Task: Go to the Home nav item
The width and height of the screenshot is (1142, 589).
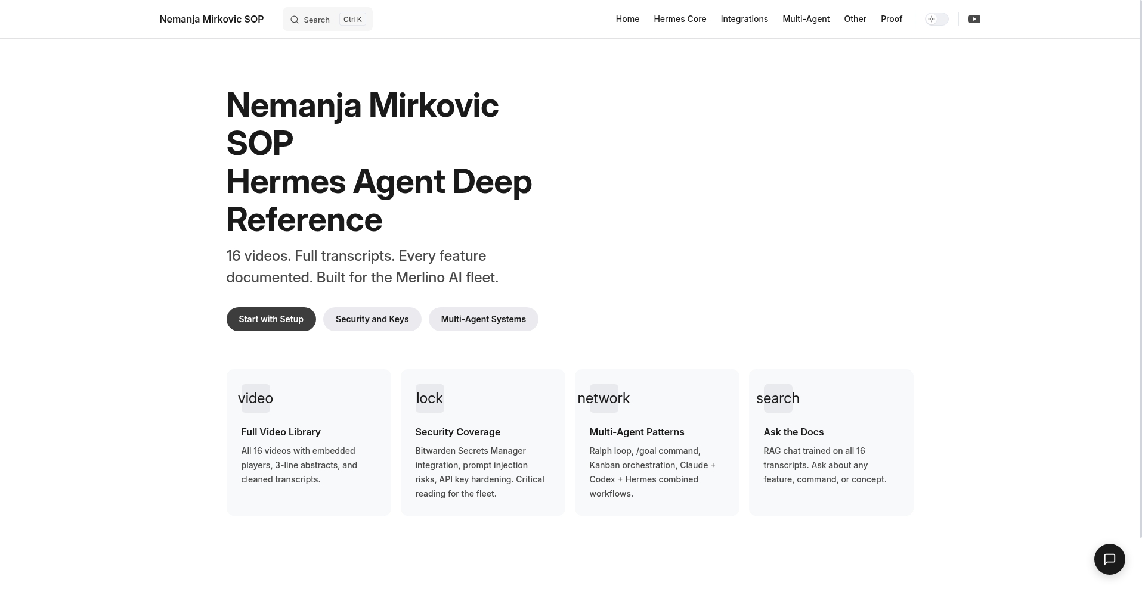Action: (627, 19)
